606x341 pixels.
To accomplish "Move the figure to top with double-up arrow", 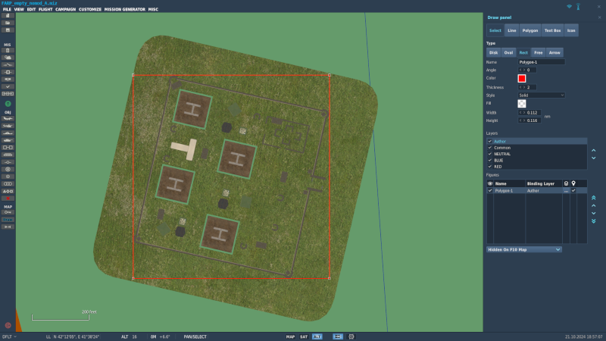I will coord(594,197).
